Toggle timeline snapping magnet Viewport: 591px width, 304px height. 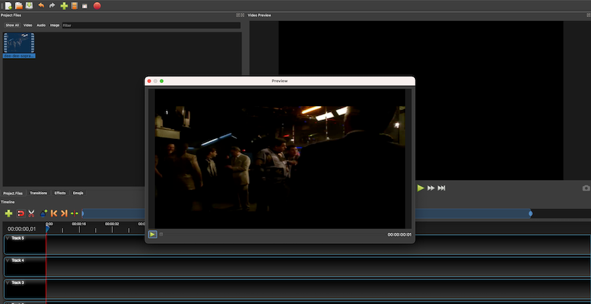click(20, 214)
